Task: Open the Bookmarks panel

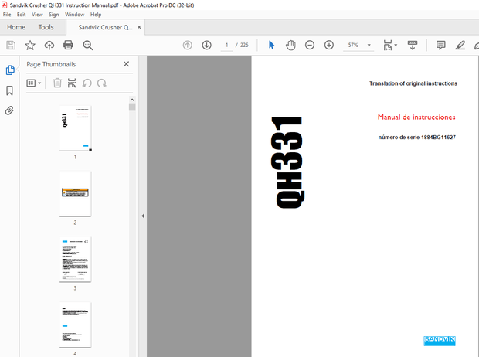Action: (x=9, y=90)
